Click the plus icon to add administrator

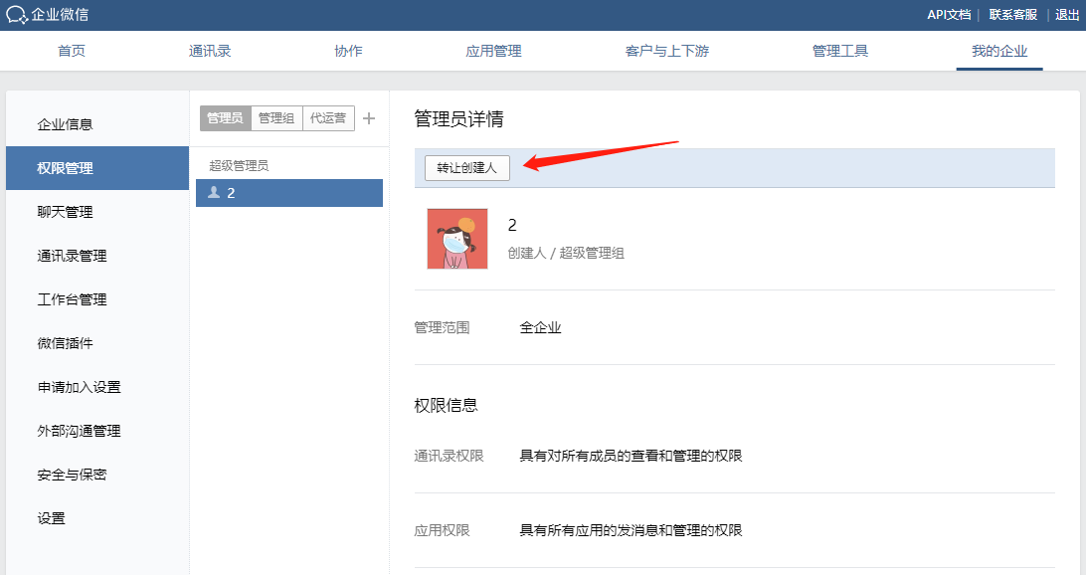[369, 118]
